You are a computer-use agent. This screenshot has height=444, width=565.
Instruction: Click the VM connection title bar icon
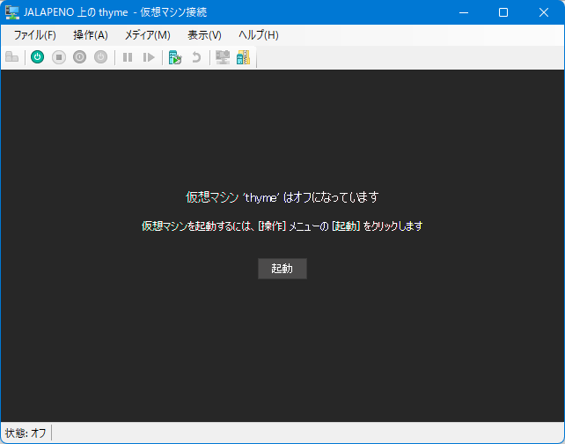[x=12, y=12]
